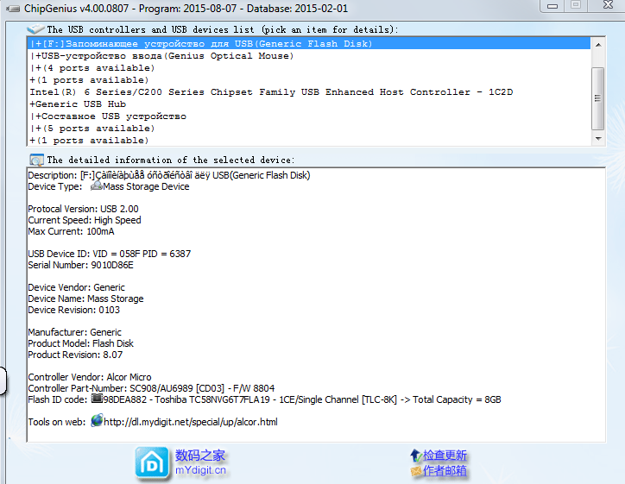
Task: Click the Mass Storage Device type icon
Action: pos(97,186)
